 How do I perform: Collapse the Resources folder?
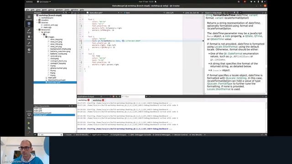coord(37,30)
